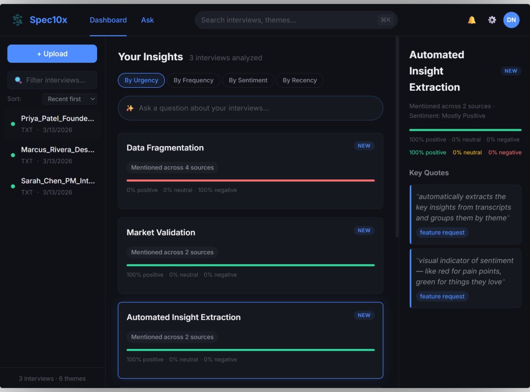Click green status dot beside Sarah_Chen interview
Viewport: 530px width, 392px height.
(x=13, y=186)
